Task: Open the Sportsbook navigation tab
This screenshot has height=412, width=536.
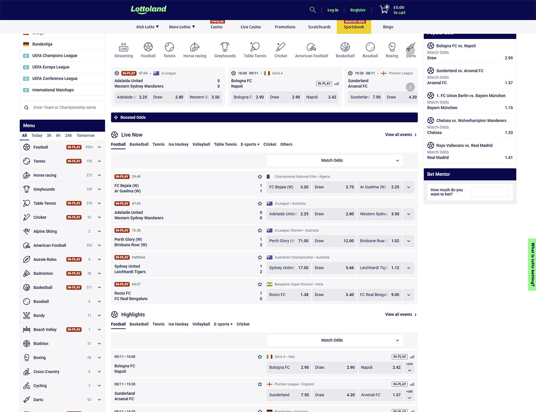Action: click(x=353, y=27)
